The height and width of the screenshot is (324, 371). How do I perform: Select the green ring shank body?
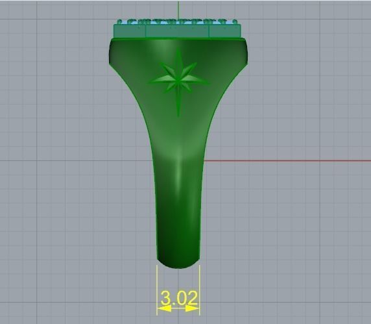pos(178,153)
